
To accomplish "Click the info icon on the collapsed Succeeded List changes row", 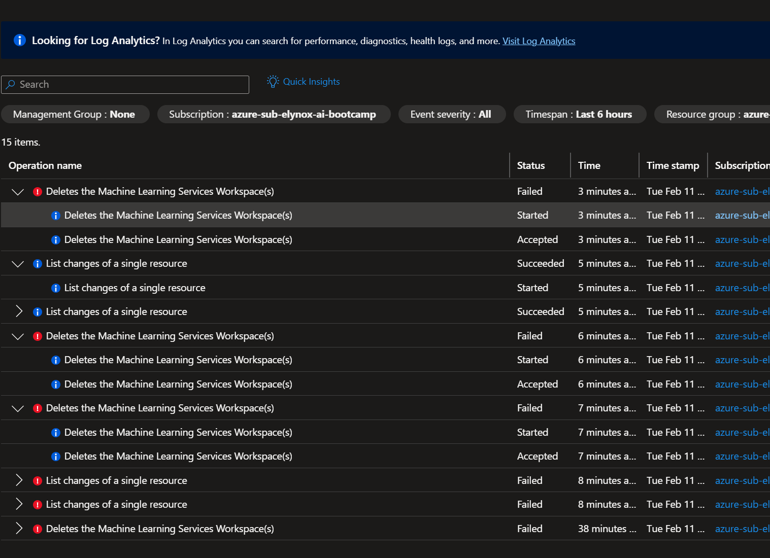I will click(x=38, y=312).
